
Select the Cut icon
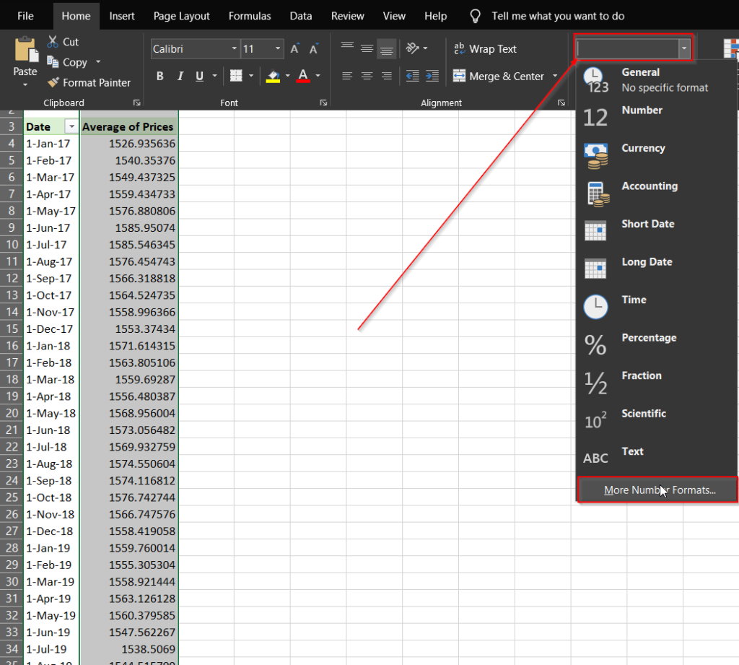point(53,41)
